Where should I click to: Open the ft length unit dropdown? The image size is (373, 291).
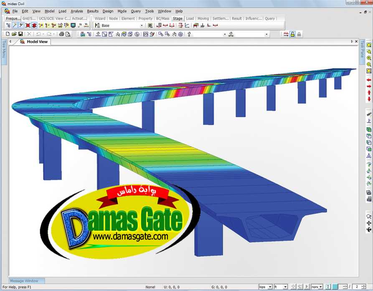pyautogui.click(x=281, y=287)
